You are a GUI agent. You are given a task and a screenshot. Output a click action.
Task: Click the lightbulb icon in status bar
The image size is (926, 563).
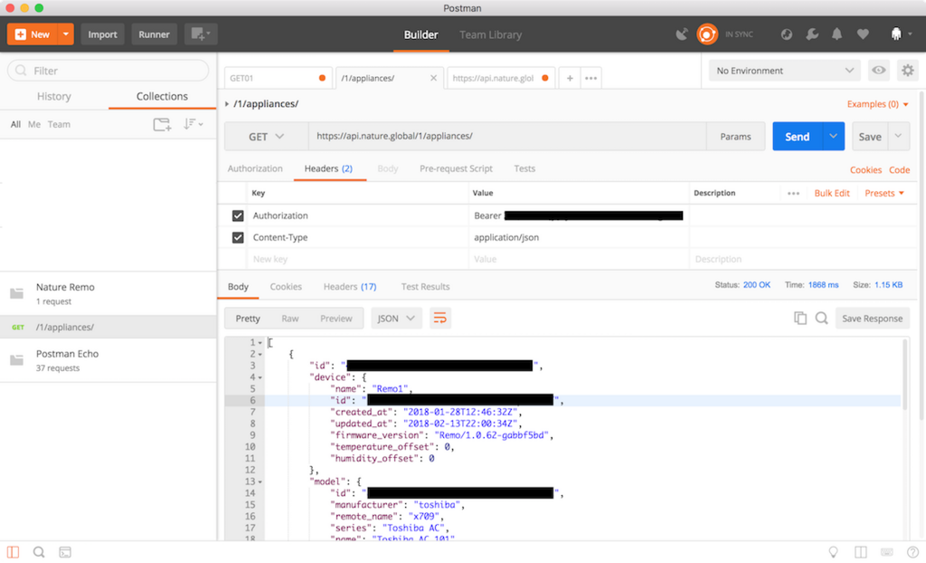tap(833, 552)
